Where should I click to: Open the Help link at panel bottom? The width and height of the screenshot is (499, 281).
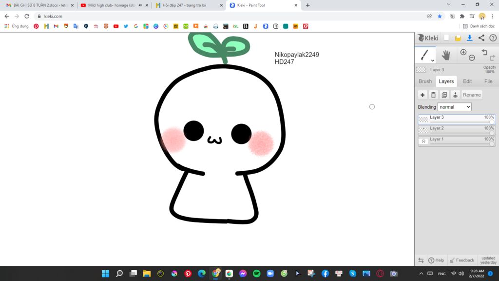436,261
